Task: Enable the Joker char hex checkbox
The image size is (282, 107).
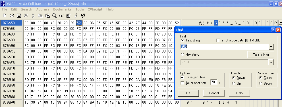Action: (183, 83)
